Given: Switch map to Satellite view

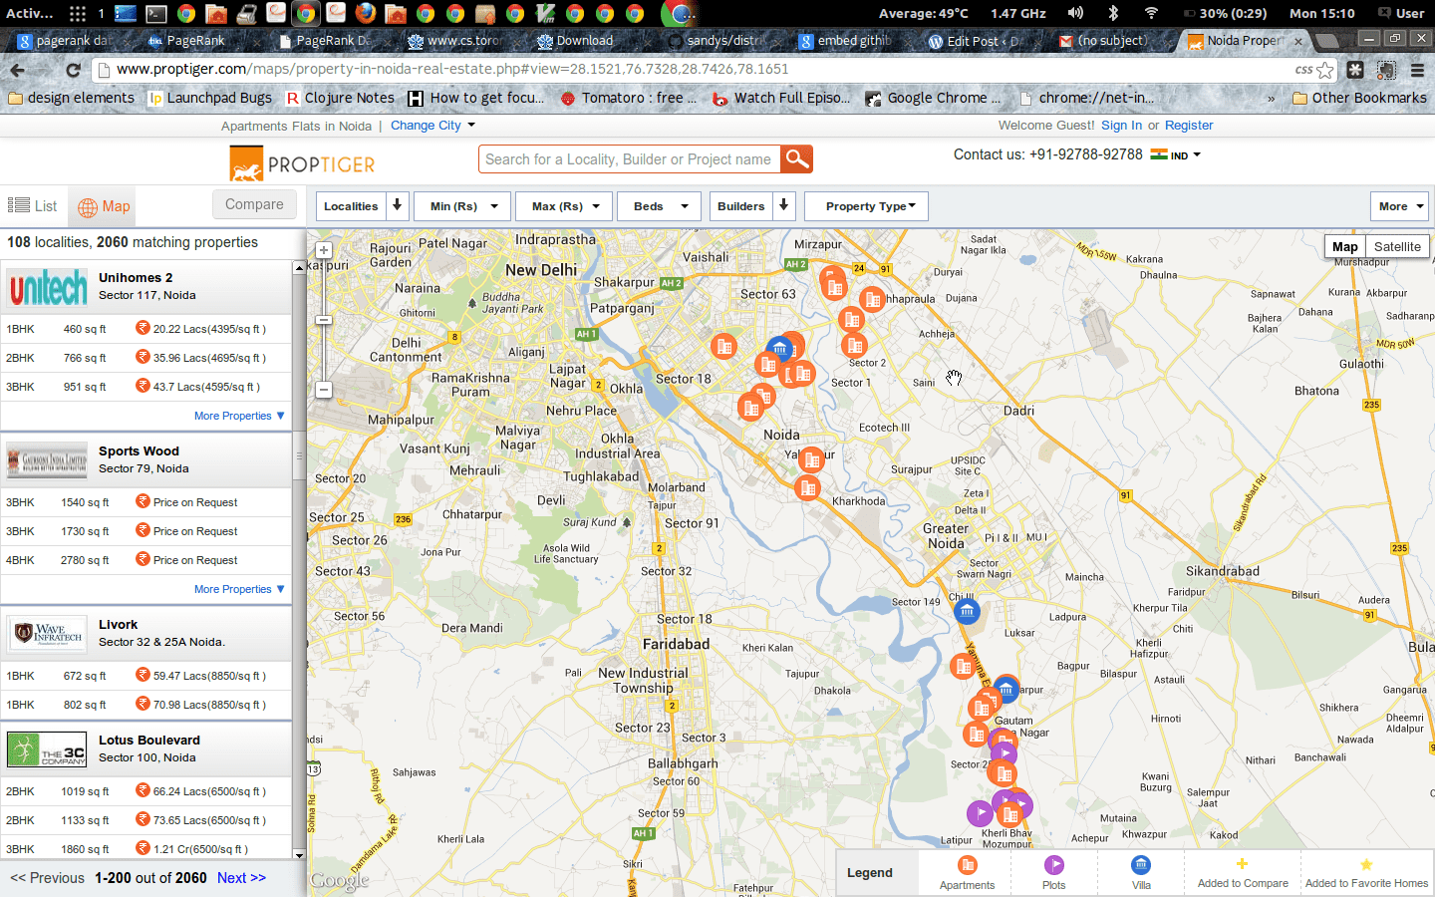Looking at the screenshot, I should point(1397,247).
